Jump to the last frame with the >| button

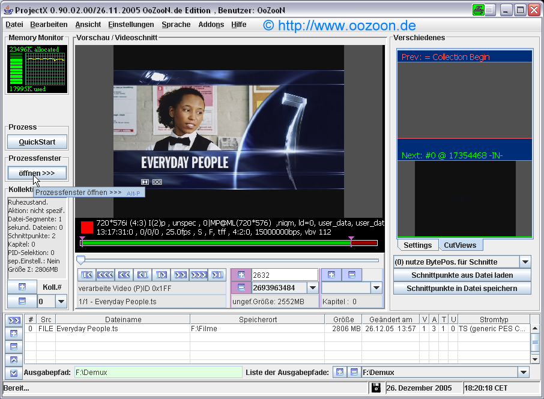[217, 275]
